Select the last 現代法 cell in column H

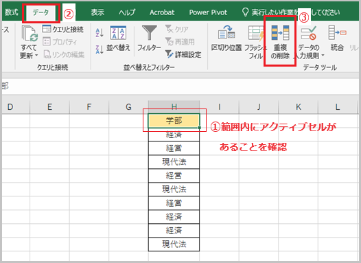[174, 244]
